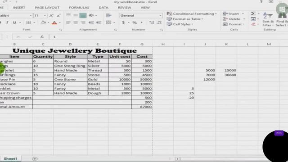The height and width of the screenshot is (162, 288).
Task: Expand the Merge & Center dropdown arrow
Action: pos(114,22)
